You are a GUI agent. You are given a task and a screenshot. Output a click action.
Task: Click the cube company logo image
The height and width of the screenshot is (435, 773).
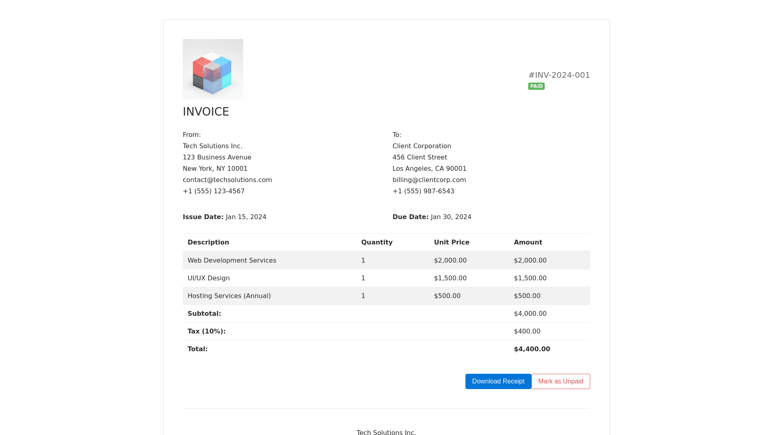click(213, 69)
